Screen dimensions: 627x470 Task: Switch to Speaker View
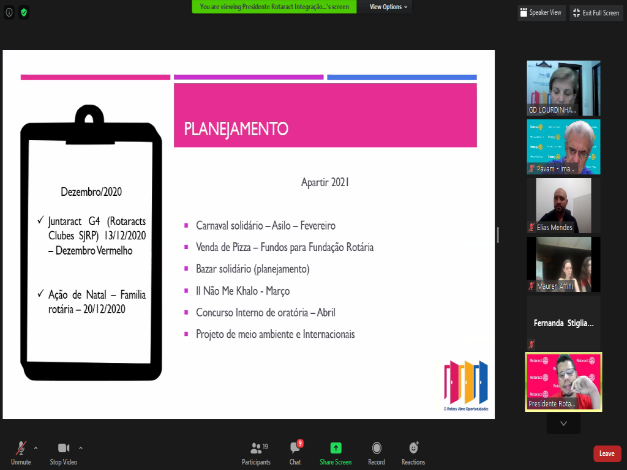(540, 12)
